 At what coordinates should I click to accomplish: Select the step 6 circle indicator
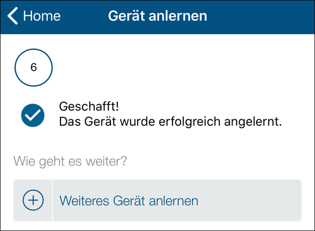pyautogui.click(x=33, y=68)
